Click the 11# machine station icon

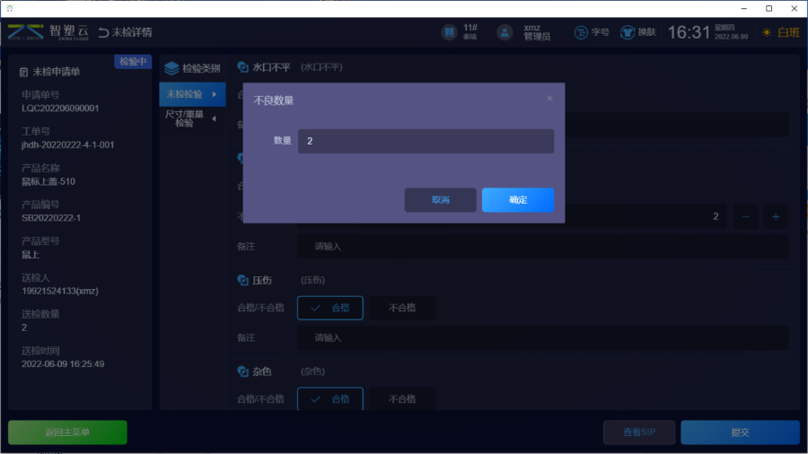pyautogui.click(x=449, y=32)
